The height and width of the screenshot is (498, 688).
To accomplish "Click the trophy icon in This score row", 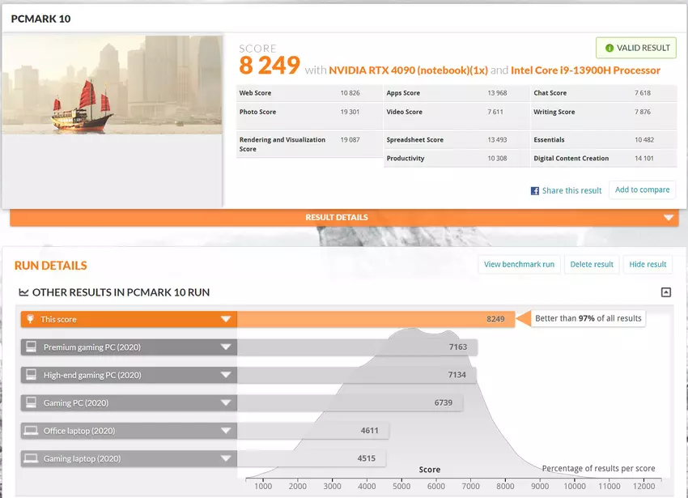I will point(31,319).
